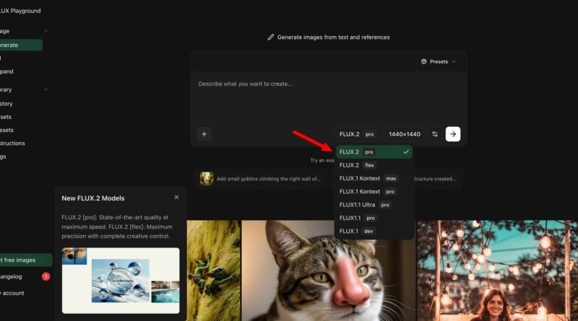Select FLUX.1 dev model
This screenshot has width=578, height=321.
[x=374, y=231]
